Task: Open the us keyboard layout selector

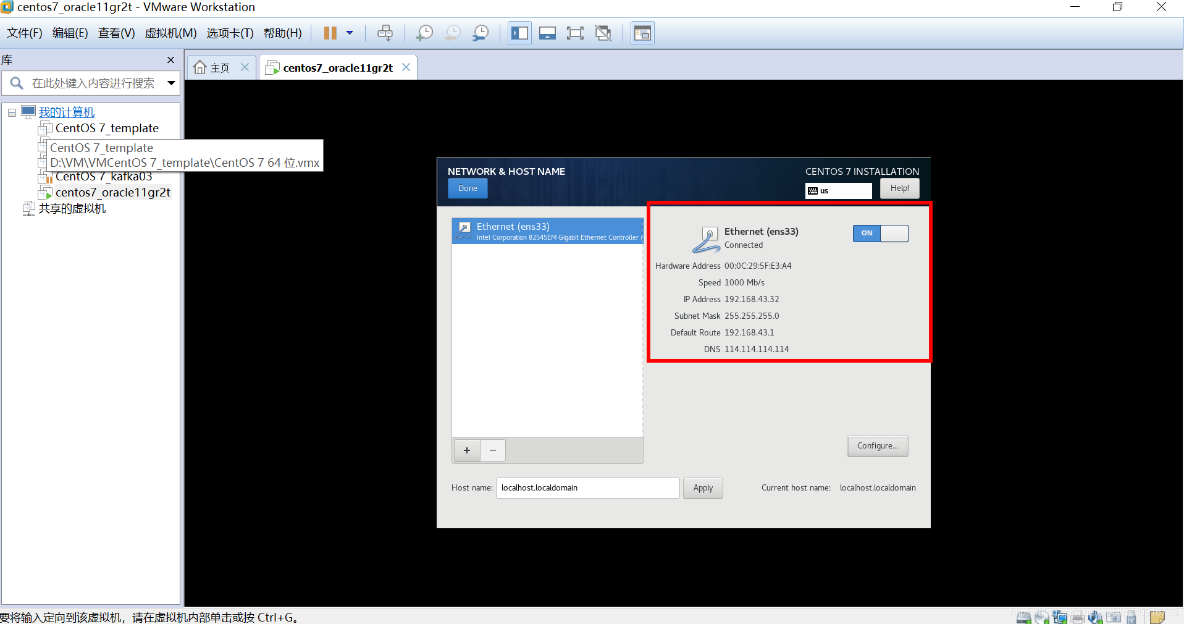Action: click(838, 191)
